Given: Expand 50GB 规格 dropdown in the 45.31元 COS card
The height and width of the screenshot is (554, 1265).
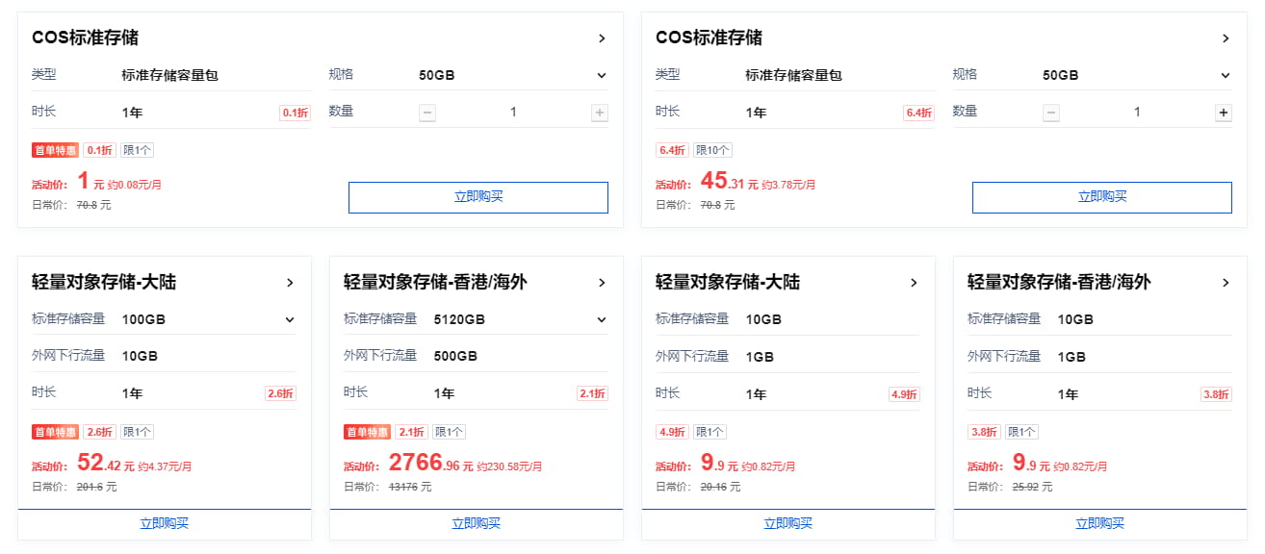Looking at the screenshot, I should (x=1226, y=75).
